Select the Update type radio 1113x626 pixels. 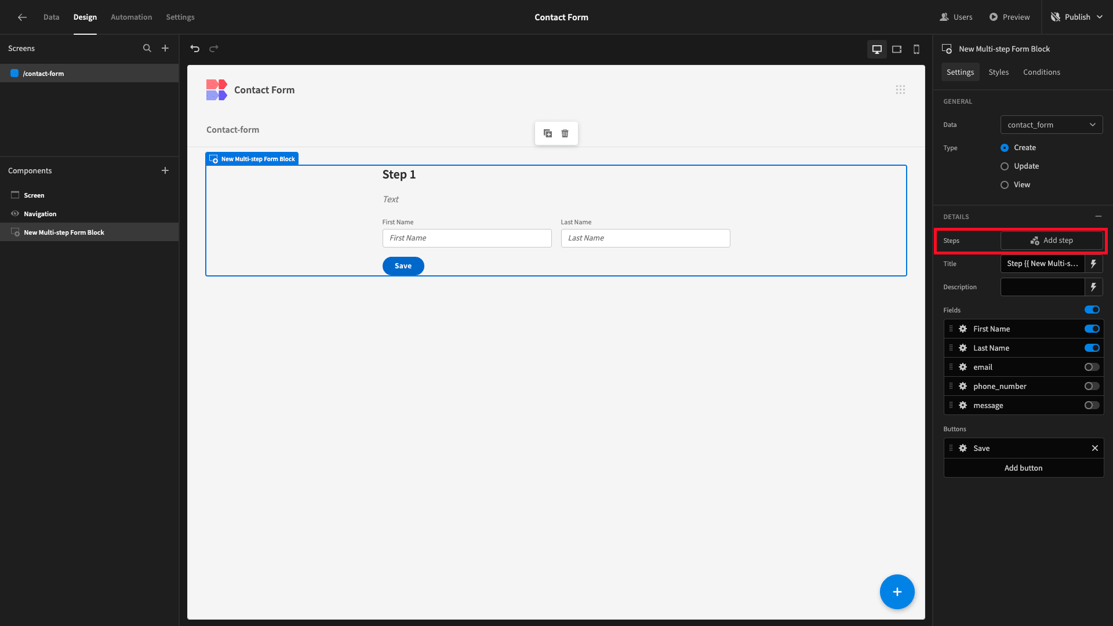(x=1005, y=166)
